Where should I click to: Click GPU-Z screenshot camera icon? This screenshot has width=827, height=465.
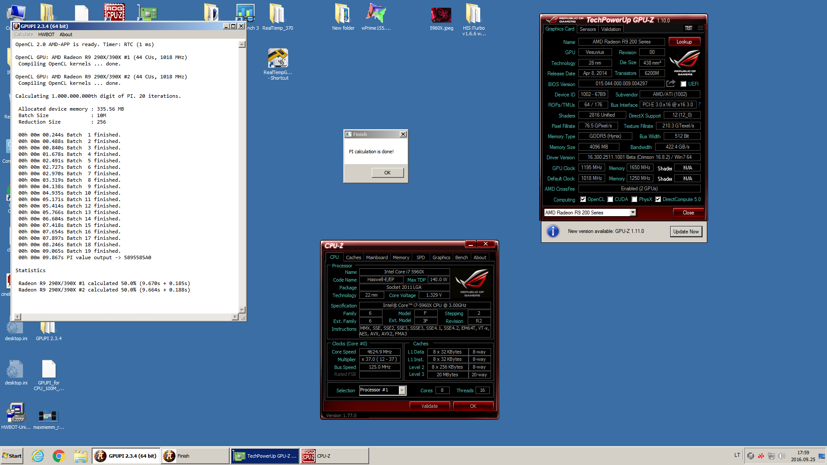point(689,28)
